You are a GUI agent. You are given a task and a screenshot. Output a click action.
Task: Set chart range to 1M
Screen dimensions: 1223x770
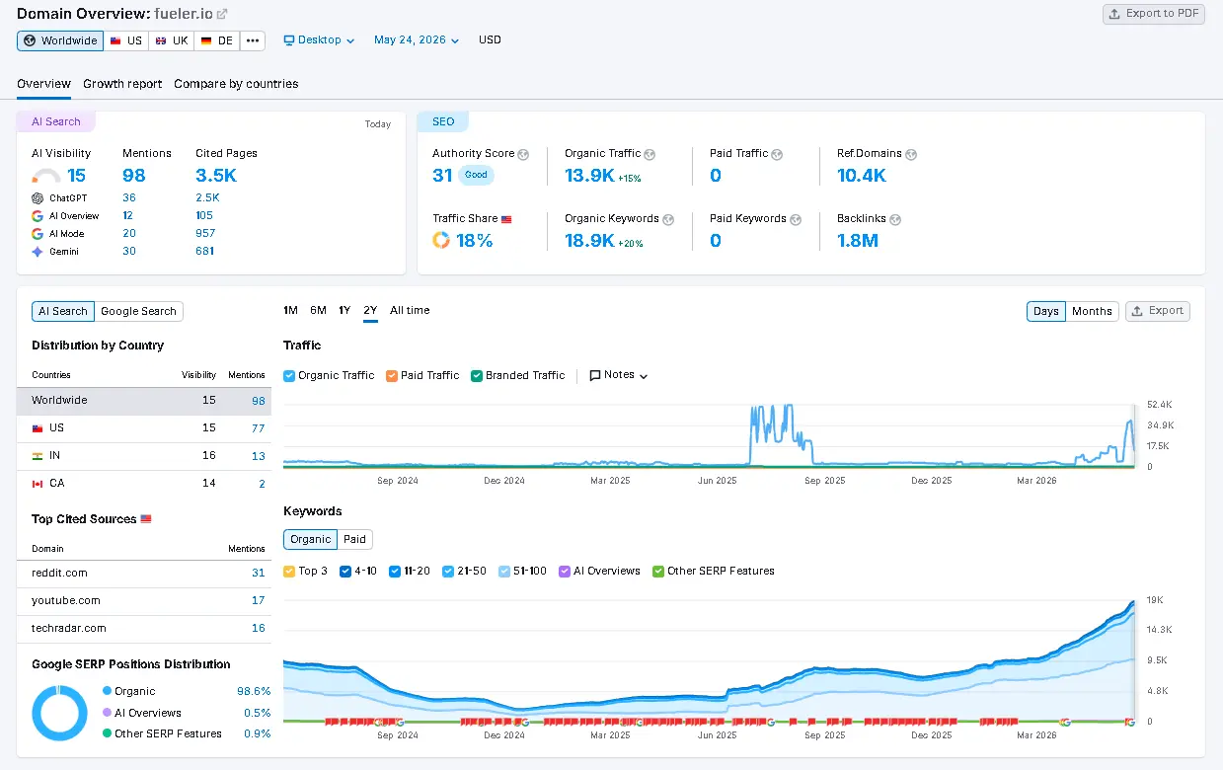(x=290, y=311)
